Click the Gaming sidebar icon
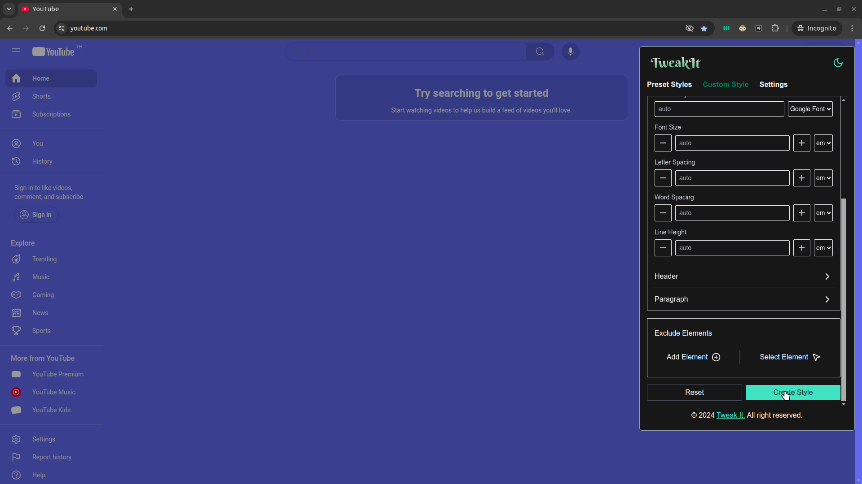Viewport: 862px width, 484px height. tap(16, 295)
